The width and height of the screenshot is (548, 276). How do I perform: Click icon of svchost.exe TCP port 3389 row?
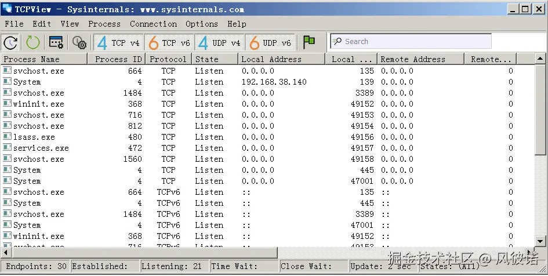[x=7, y=93]
